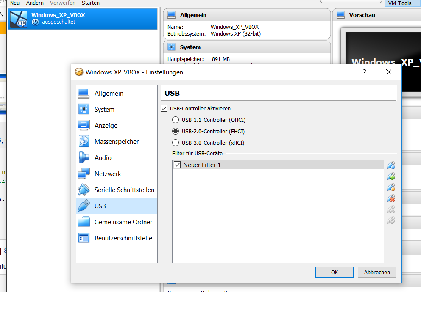Click Neu in the main toolbar
This screenshot has width=421, height=325.
click(15, 3)
